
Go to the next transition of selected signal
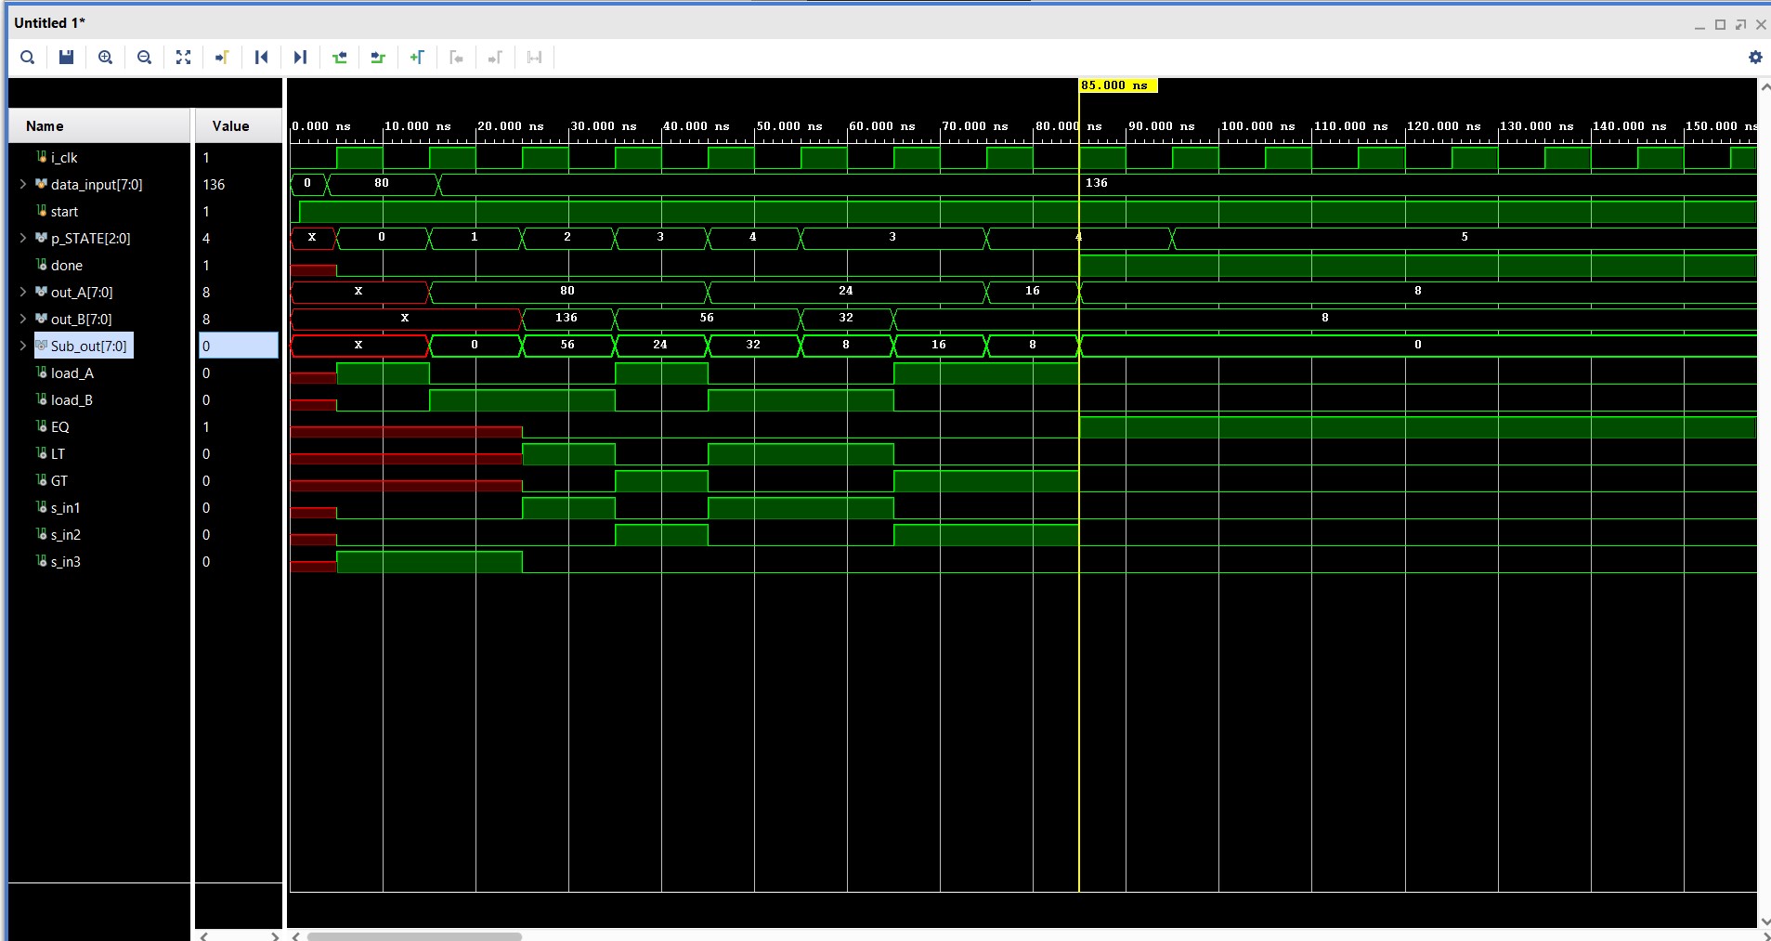coord(377,57)
